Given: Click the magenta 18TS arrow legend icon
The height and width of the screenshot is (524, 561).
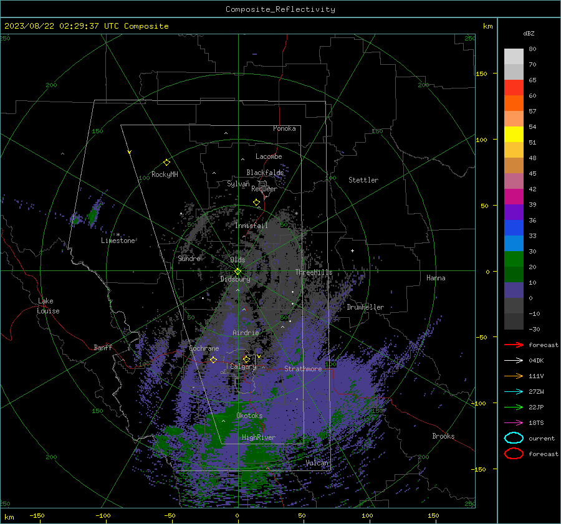Looking at the screenshot, I should (x=514, y=423).
